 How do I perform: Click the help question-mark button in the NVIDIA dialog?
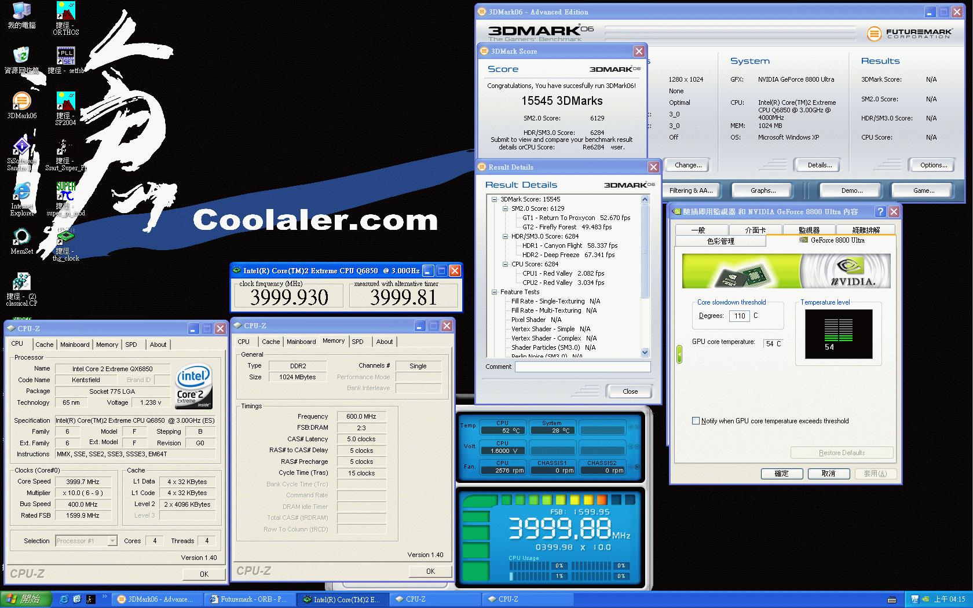[880, 212]
